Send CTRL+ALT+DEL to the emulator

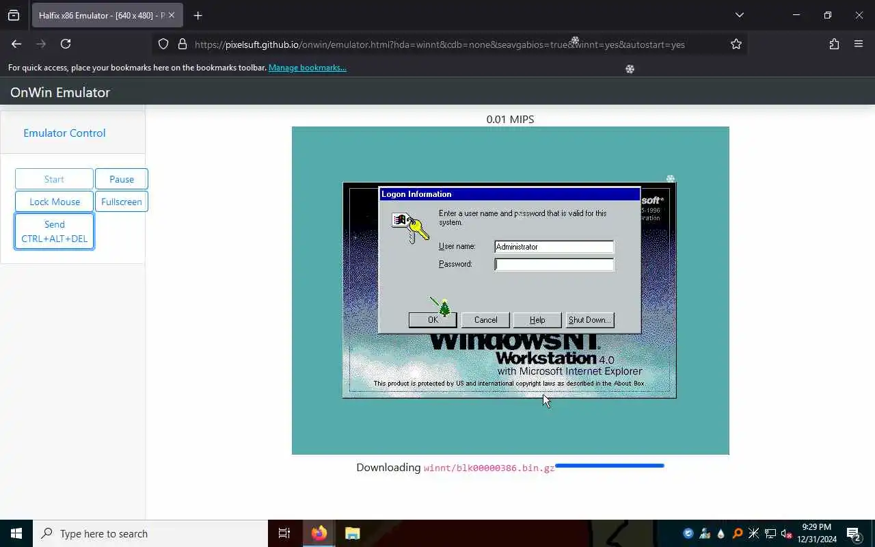pos(54,231)
